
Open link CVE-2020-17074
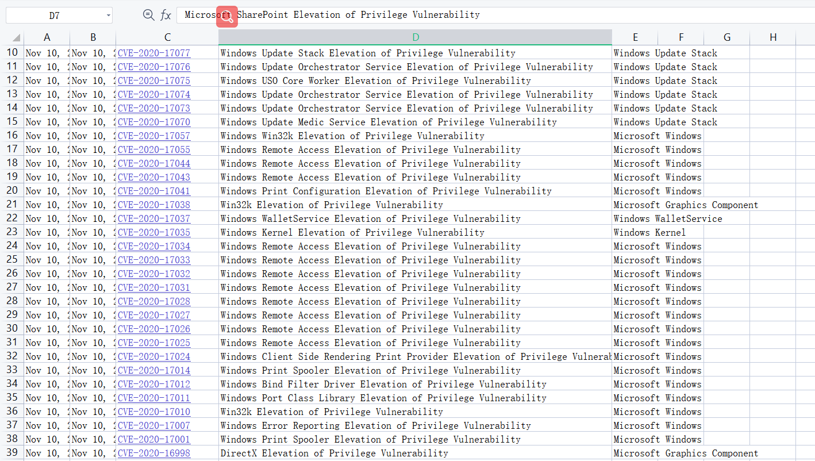[x=154, y=94]
